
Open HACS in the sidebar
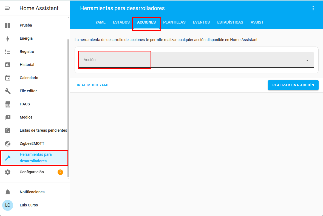[x=25, y=104]
